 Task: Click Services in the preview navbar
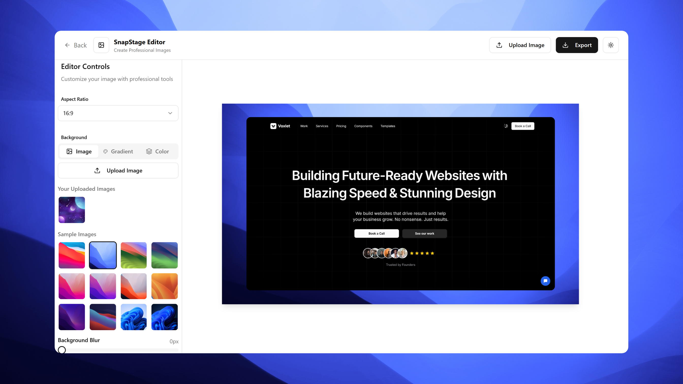coord(322,126)
